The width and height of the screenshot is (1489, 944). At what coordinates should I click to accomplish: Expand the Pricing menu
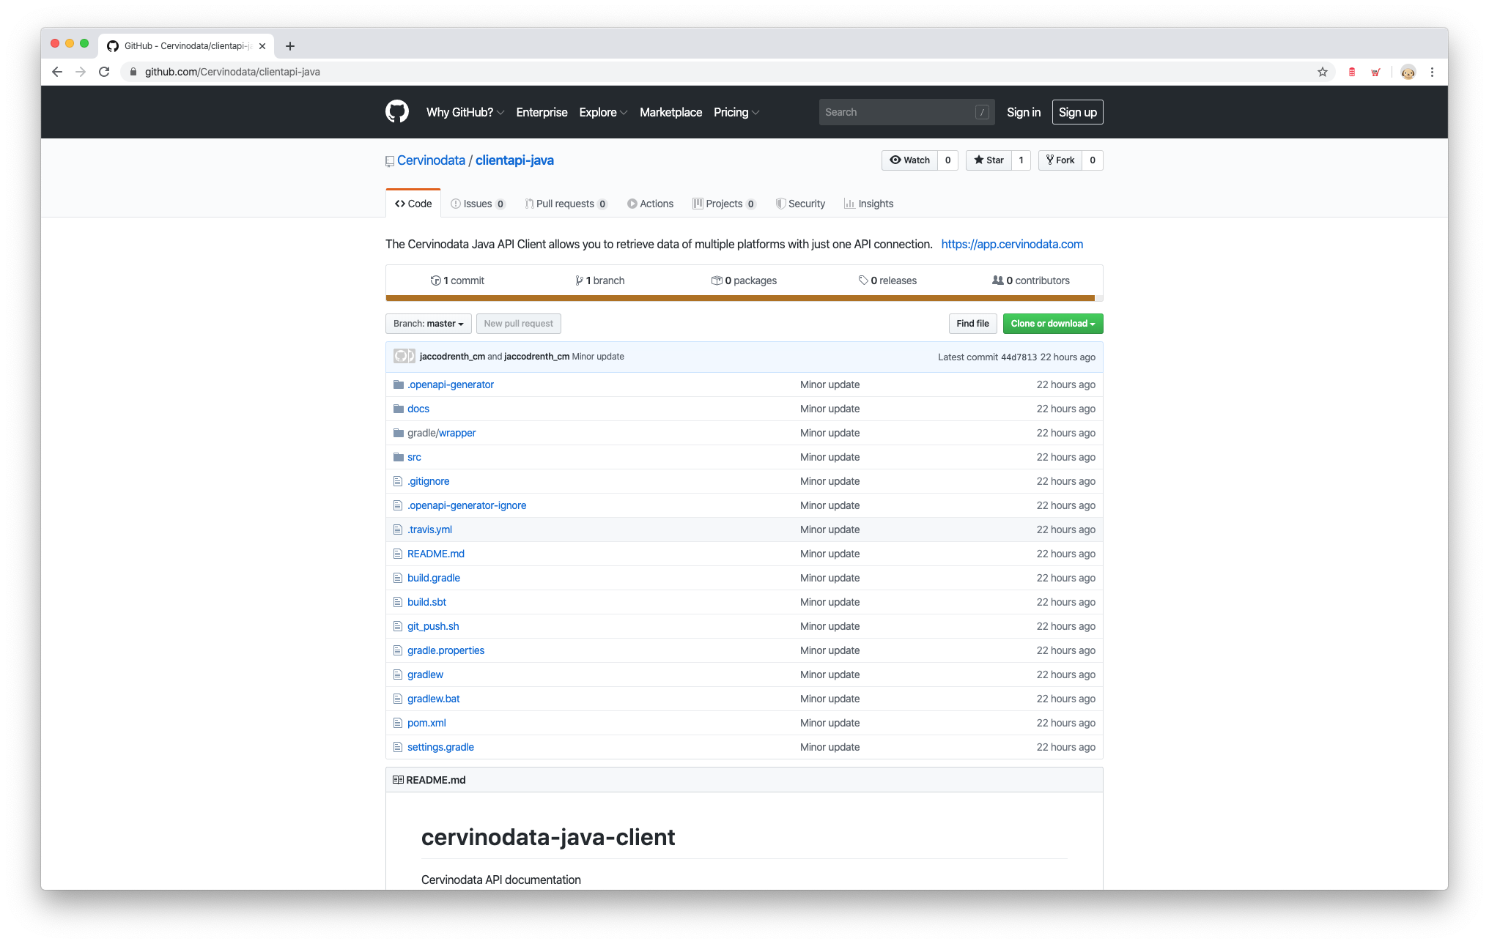(x=736, y=112)
